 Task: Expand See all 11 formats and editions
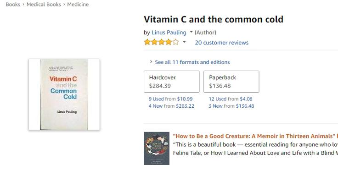tap(192, 62)
